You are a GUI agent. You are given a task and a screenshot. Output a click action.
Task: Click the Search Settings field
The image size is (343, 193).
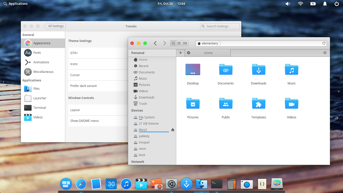pos(220,26)
